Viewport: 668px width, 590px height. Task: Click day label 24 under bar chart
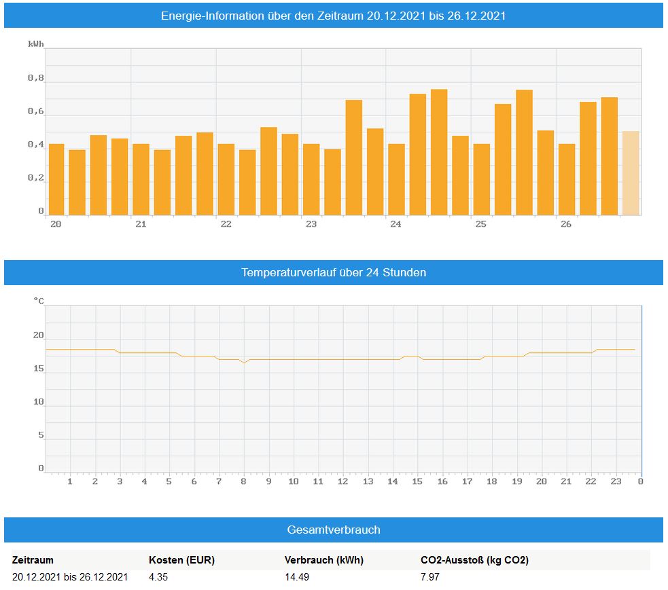click(395, 224)
